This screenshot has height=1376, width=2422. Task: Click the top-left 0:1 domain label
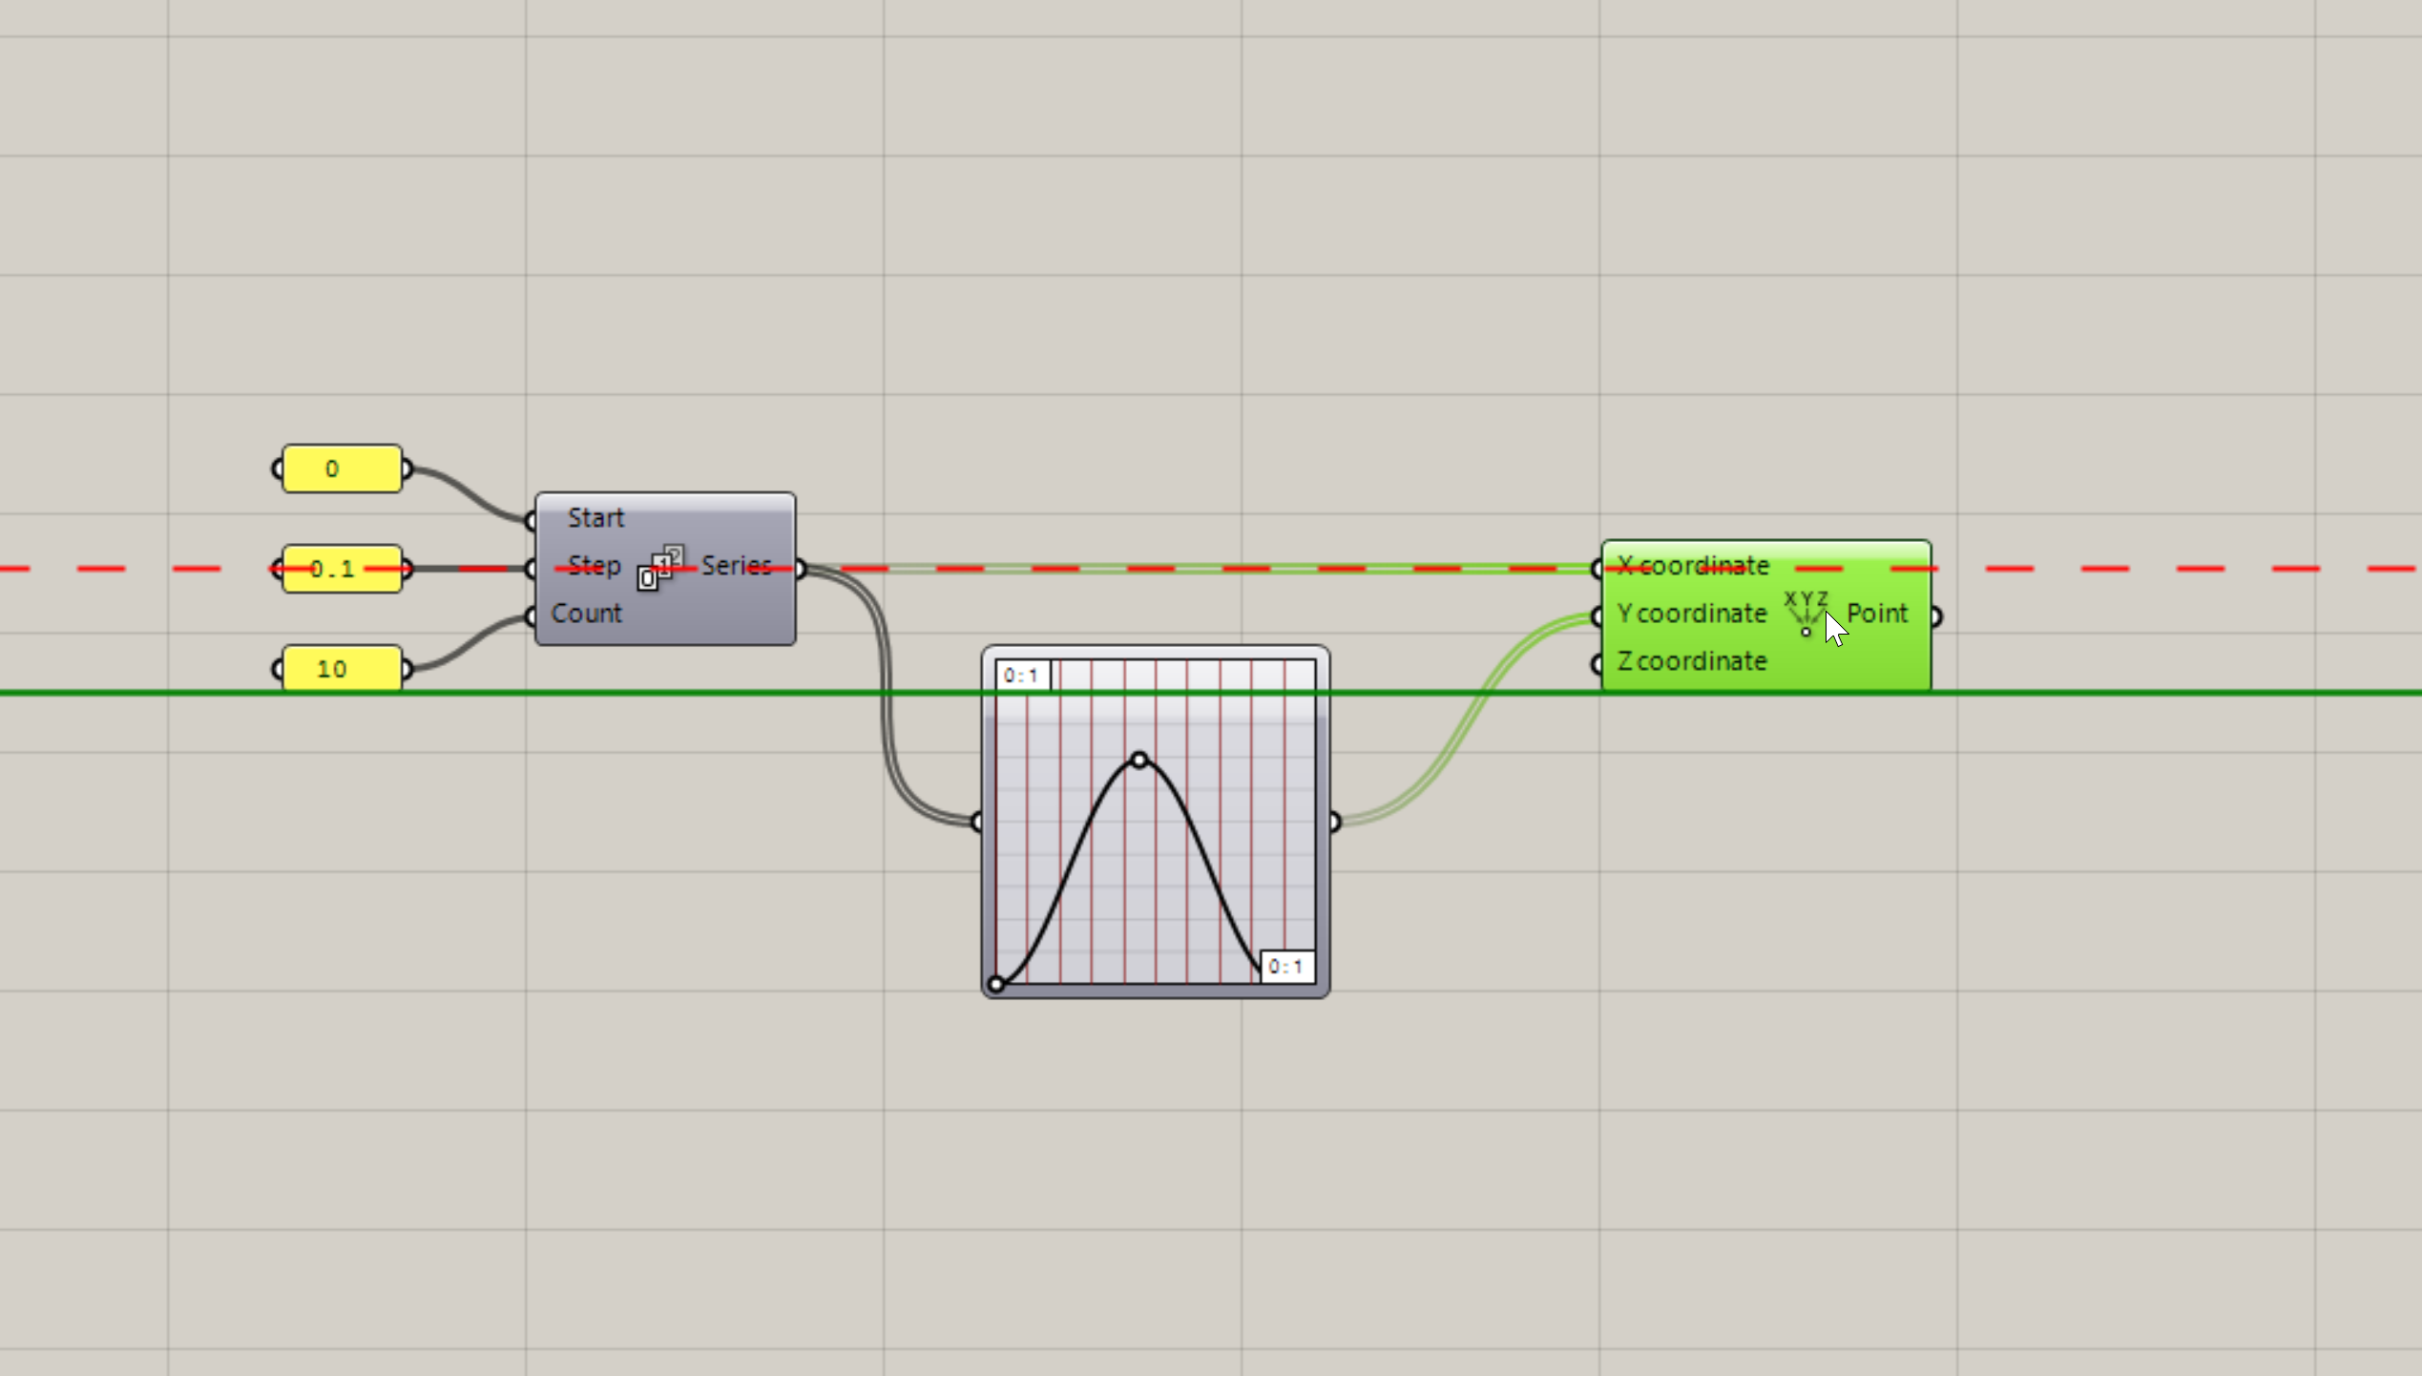pos(1021,676)
